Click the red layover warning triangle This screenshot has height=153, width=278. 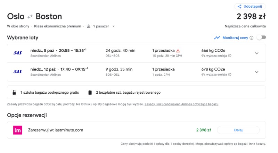point(178,51)
